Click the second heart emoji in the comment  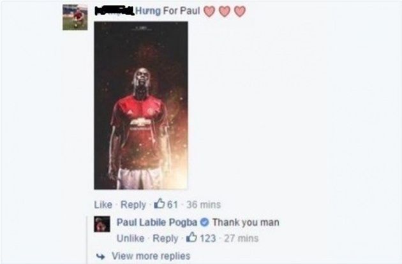[x=225, y=11]
